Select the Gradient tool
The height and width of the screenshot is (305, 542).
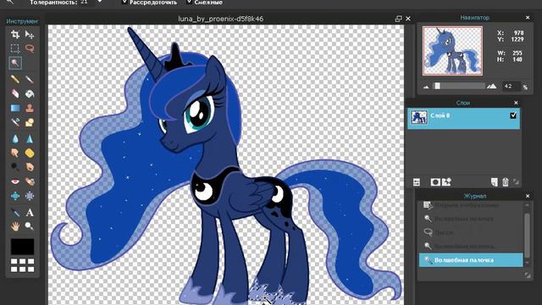pos(15,108)
